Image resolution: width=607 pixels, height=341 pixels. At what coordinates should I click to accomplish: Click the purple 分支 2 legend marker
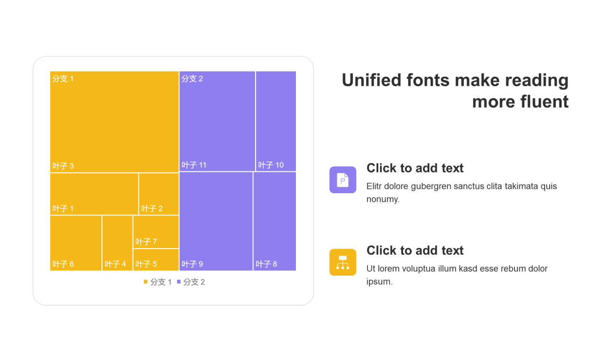tap(179, 282)
